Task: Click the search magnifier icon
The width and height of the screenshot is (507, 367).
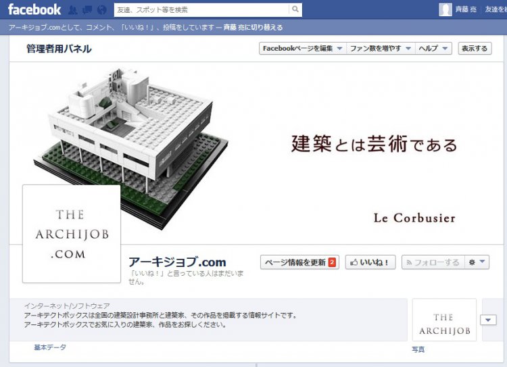Action: [295, 9]
